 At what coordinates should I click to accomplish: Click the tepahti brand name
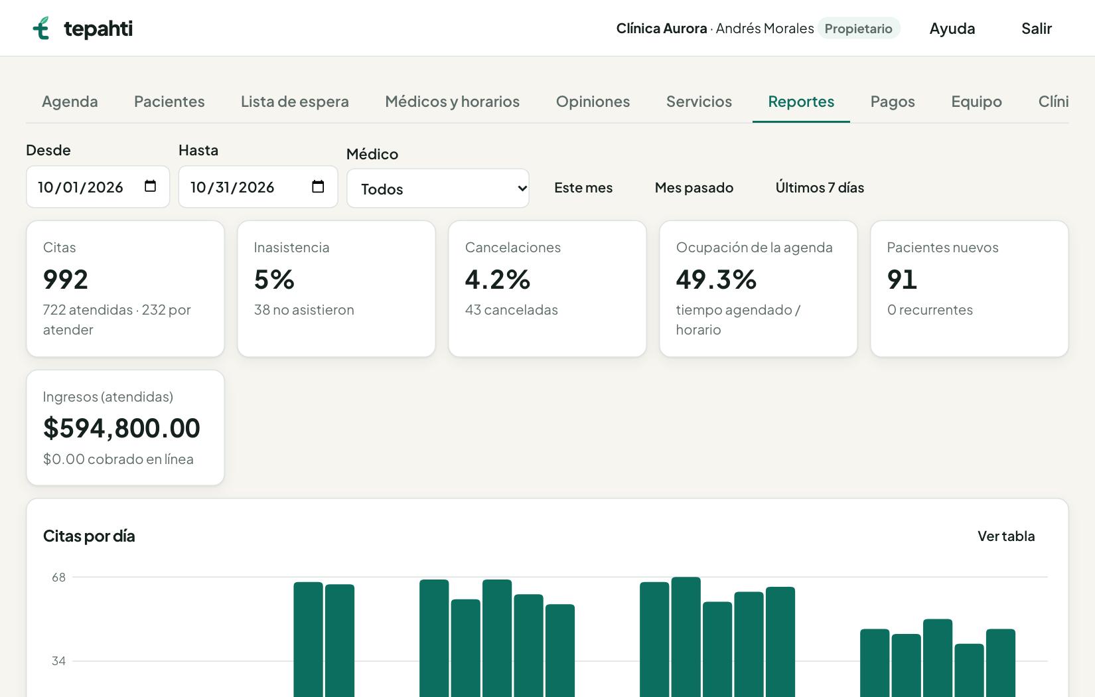coord(98,28)
